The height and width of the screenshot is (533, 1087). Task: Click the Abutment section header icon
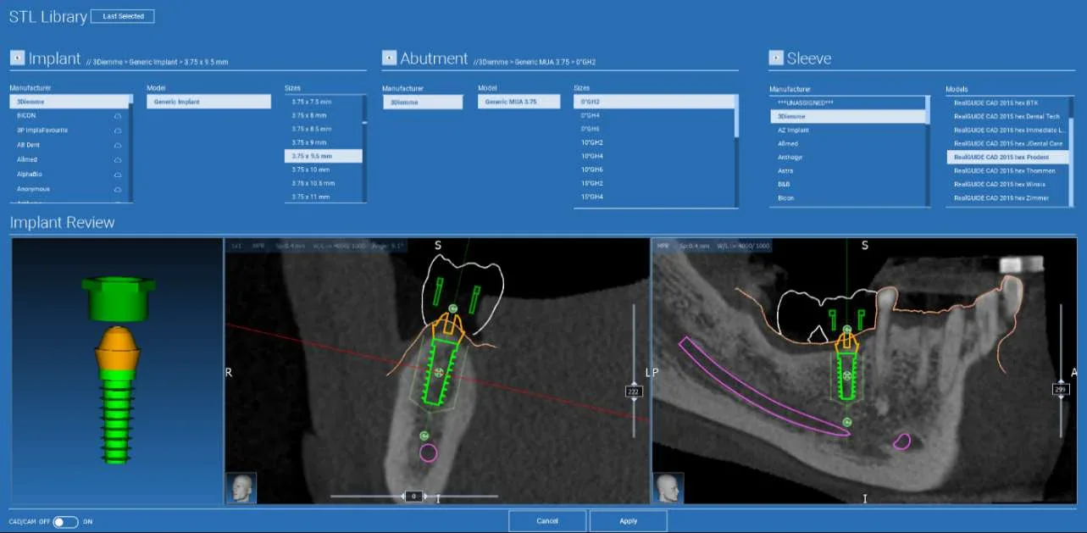tap(389, 58)
